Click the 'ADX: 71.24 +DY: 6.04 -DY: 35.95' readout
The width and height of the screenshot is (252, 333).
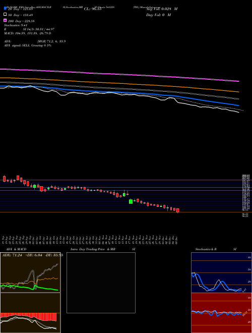pyautogui.click(x=32, y=255)
